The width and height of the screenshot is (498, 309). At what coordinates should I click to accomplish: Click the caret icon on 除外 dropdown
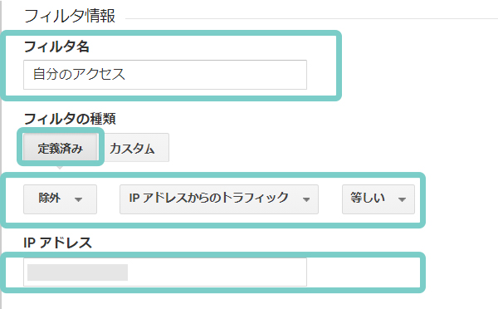tap(78, 199)
